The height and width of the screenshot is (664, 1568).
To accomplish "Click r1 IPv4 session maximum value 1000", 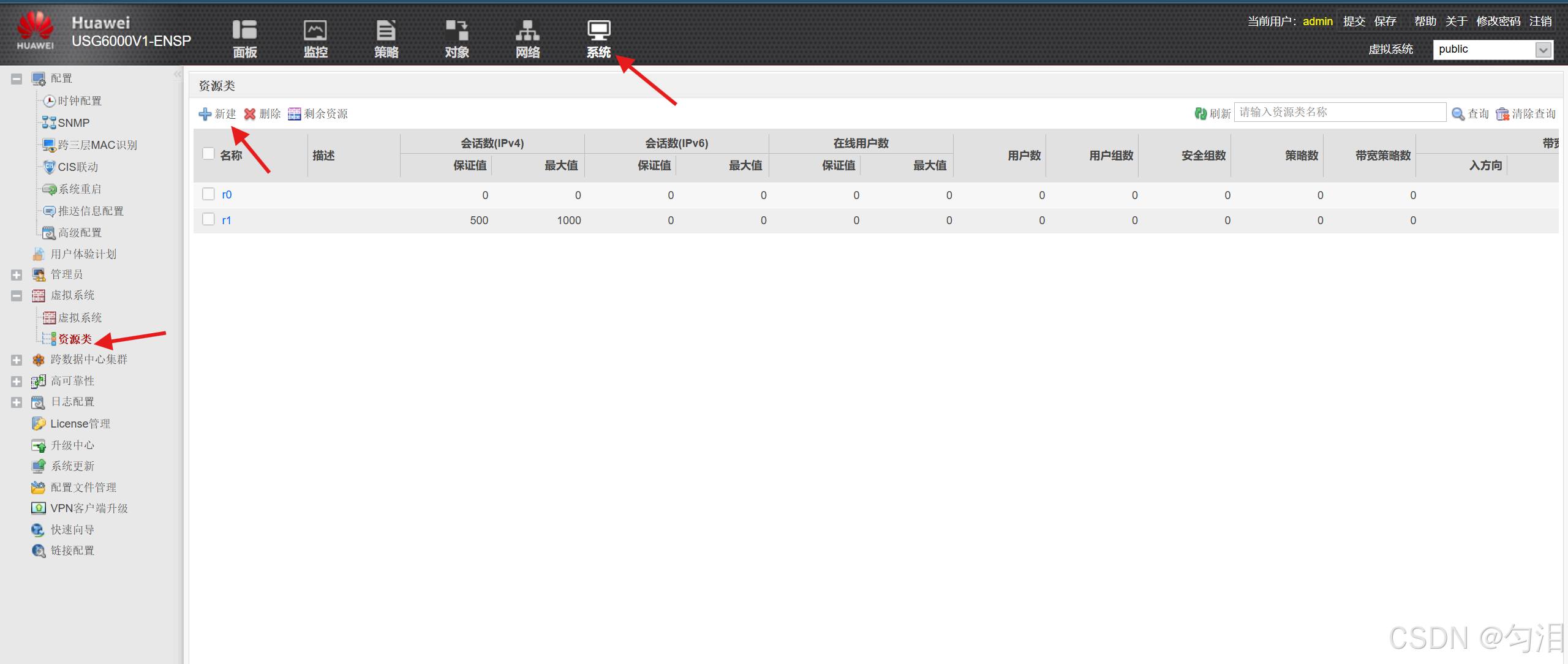I will point(568,221).
